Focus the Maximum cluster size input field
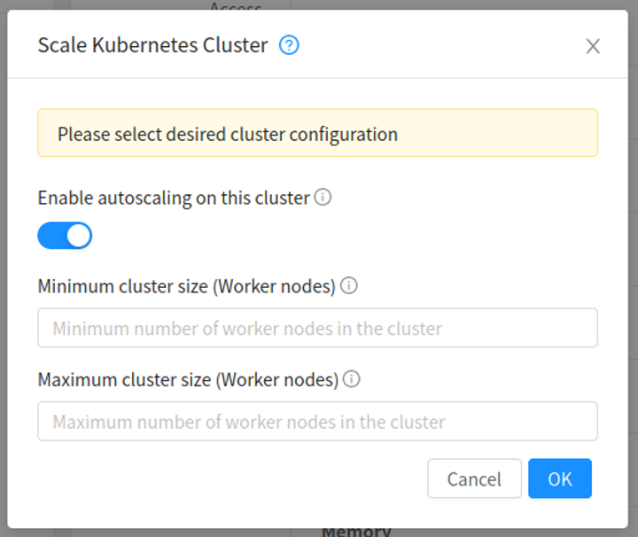This screenshot has height=537, width=638. (x=317, y=422)
